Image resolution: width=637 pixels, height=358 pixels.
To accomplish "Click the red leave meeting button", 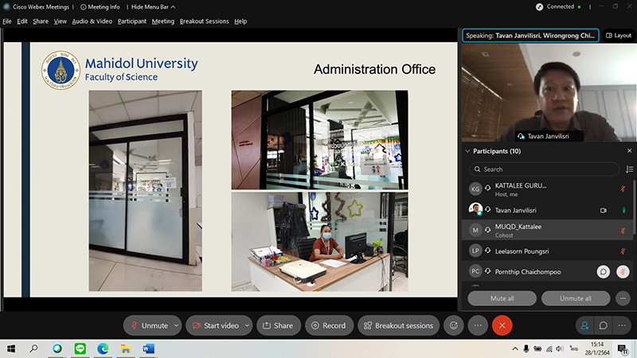I will (x=502, y=325).
